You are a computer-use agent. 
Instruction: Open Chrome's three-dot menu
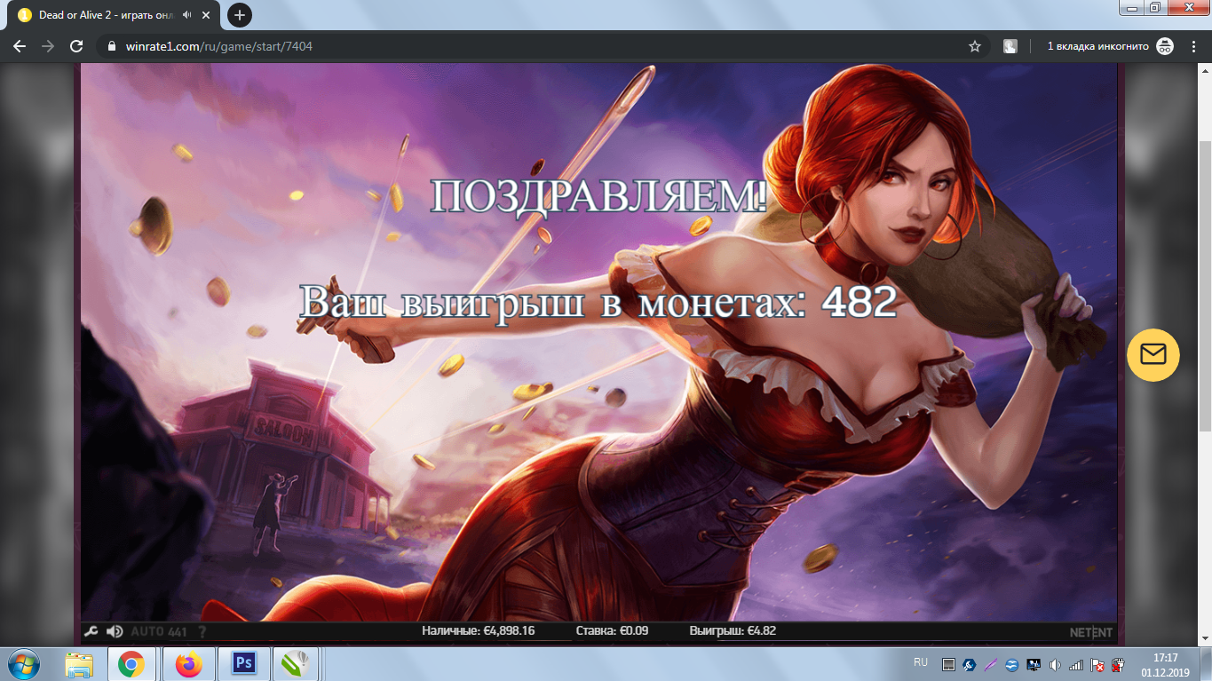(1193, 45)
